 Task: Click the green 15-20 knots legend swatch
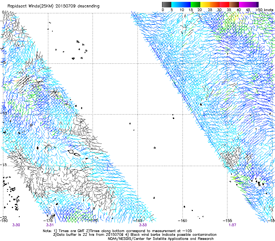point(195,4)
